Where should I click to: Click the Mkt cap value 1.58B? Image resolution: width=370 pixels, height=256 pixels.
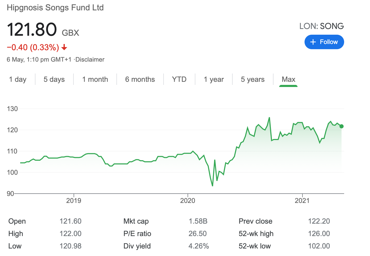[x=198, y=221]
